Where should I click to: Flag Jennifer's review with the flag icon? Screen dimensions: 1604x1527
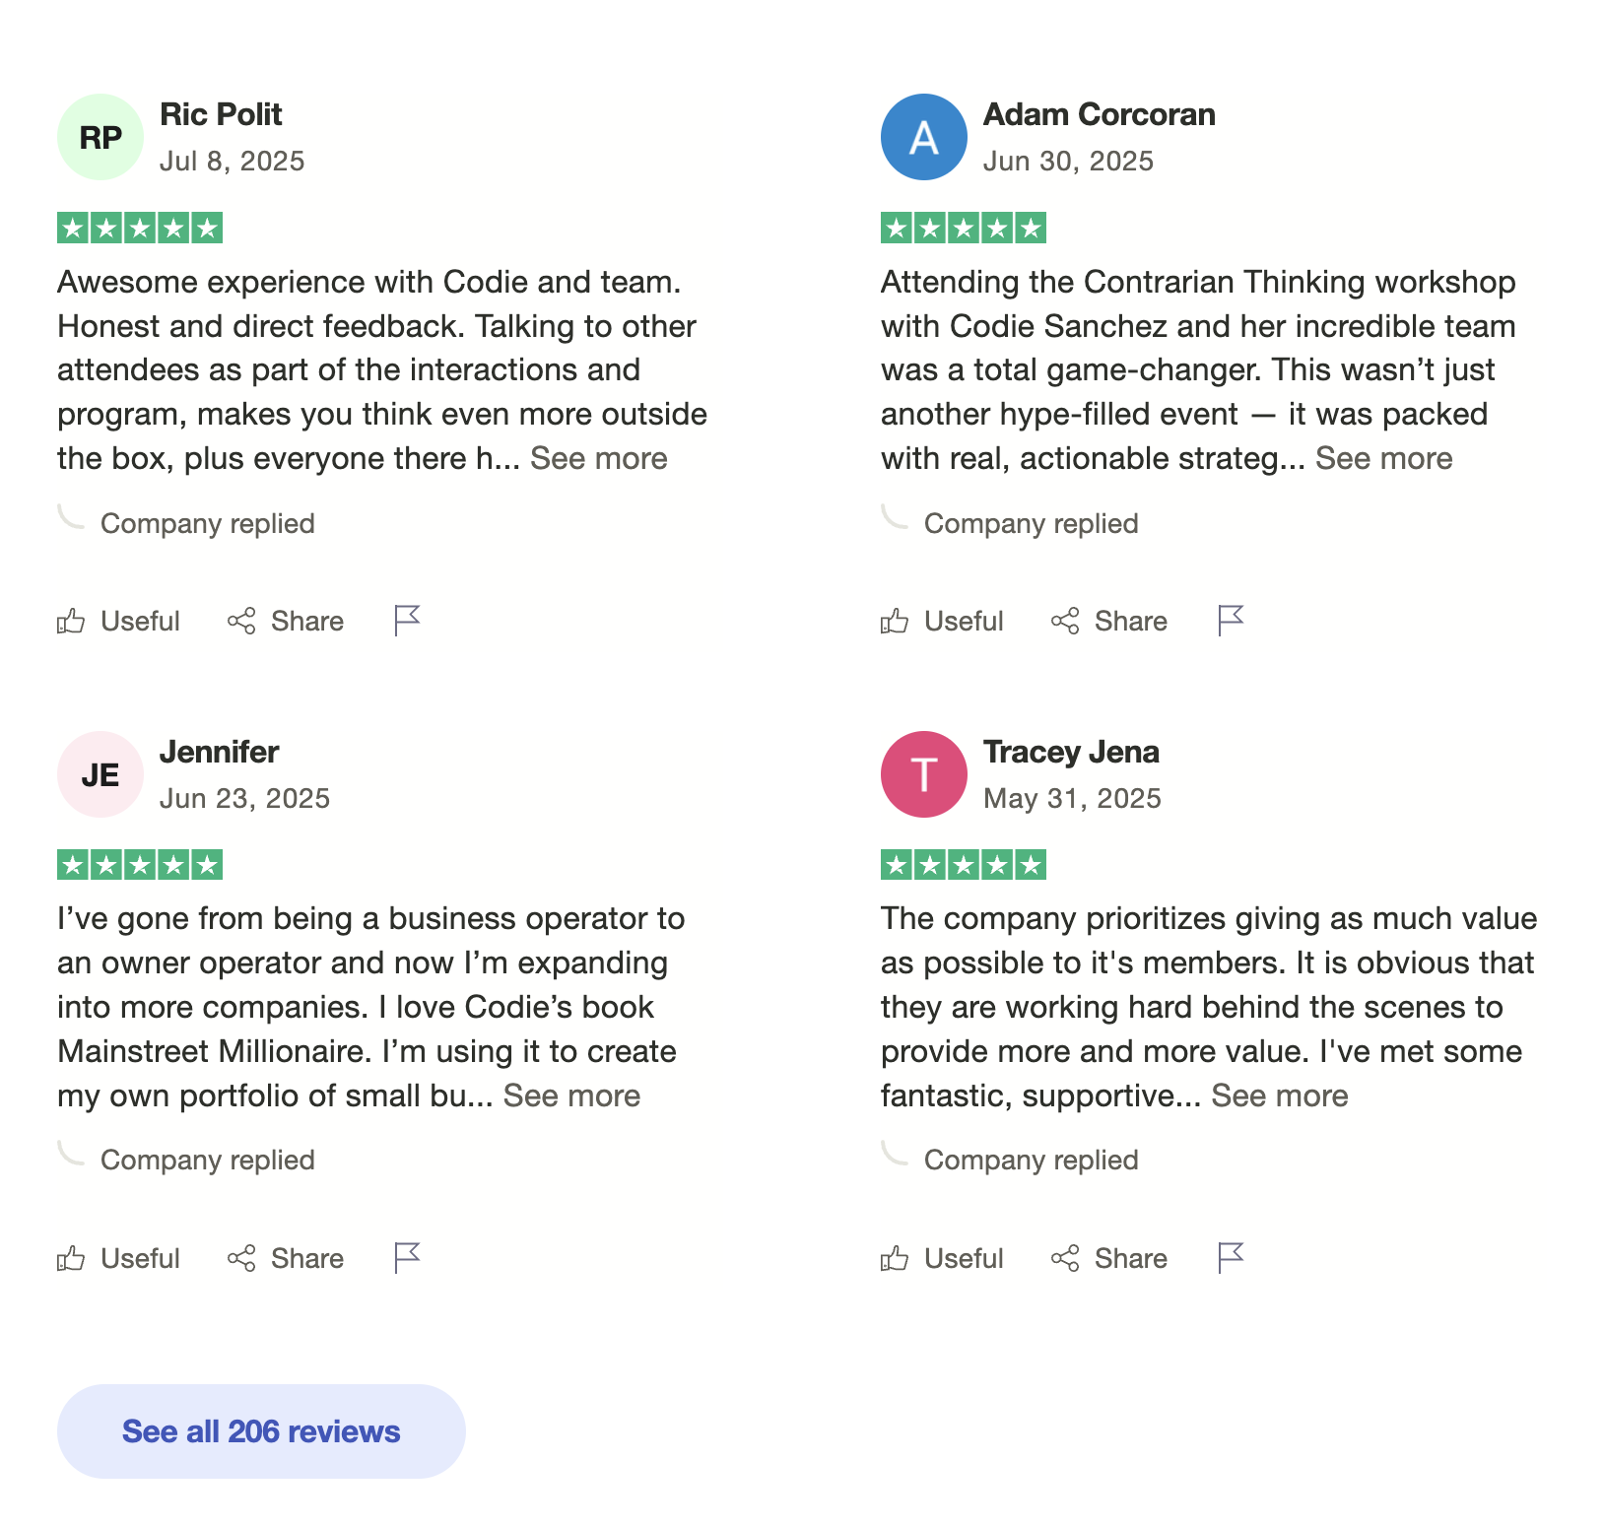point(405,1258)
